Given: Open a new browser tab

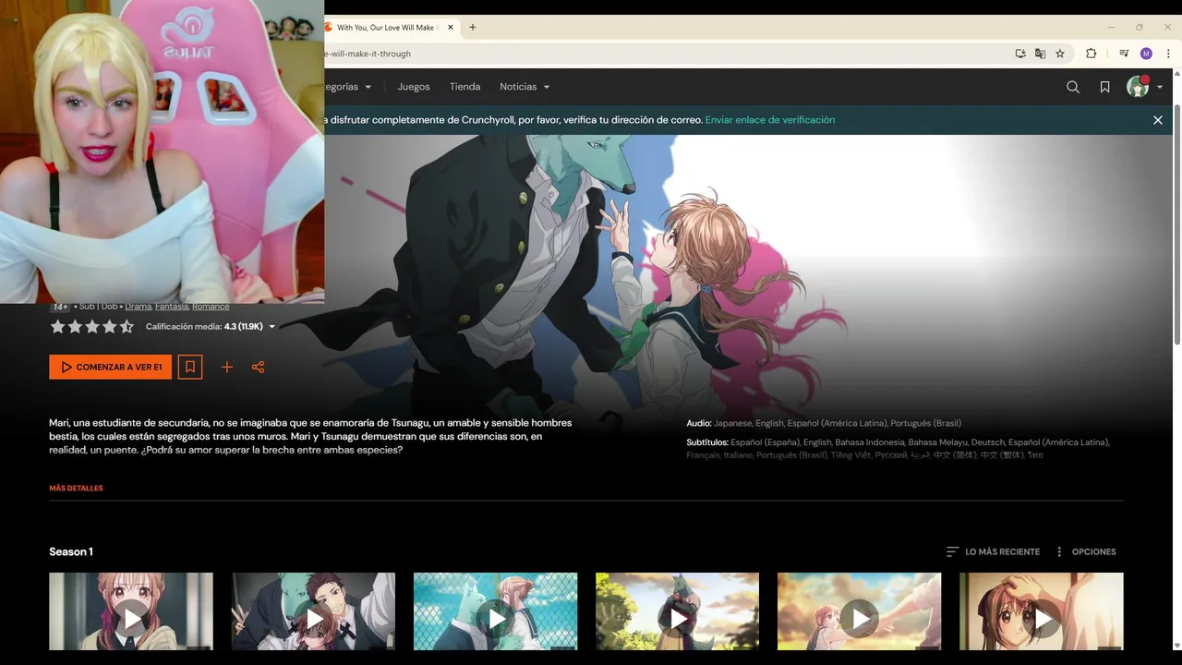Looking at the screenshot, I should [x=473, y=28].
